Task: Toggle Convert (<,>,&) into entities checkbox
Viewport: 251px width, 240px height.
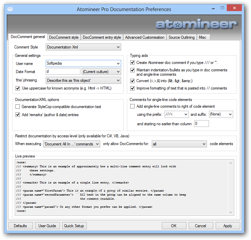Action: point(132,81)
